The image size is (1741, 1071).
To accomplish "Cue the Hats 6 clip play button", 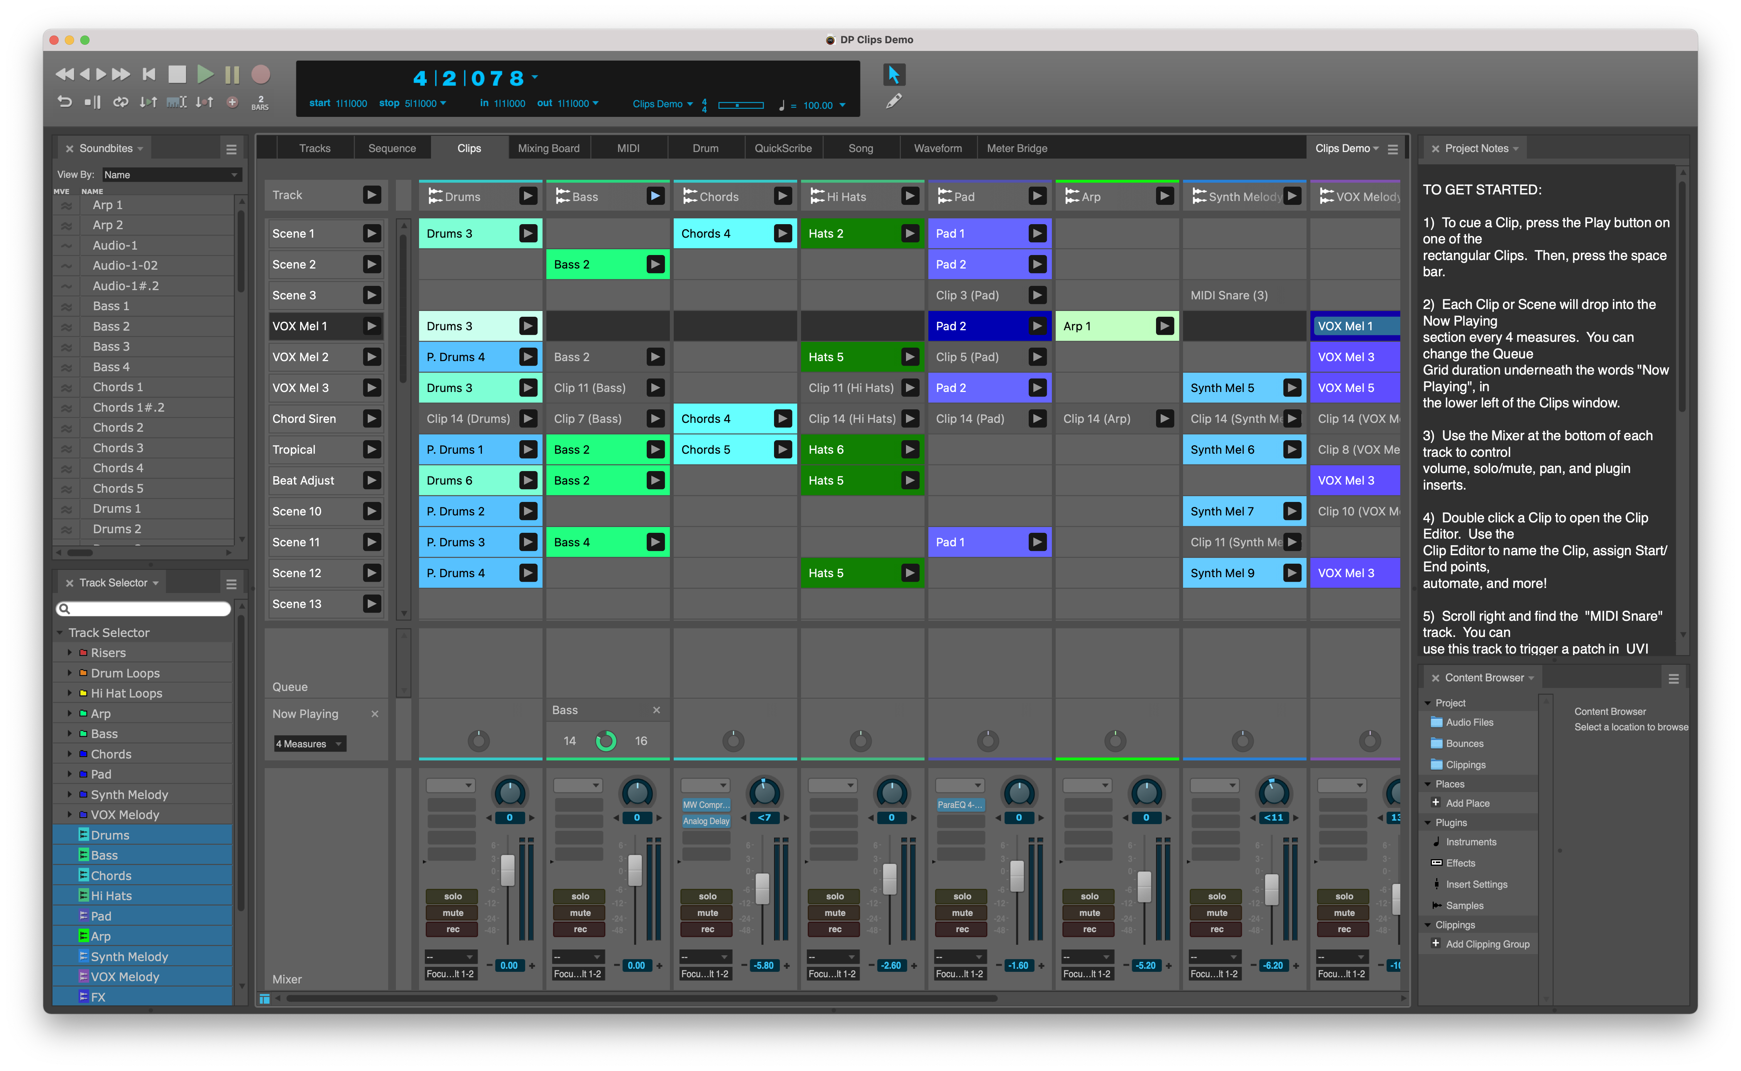I will coord(910,449).
